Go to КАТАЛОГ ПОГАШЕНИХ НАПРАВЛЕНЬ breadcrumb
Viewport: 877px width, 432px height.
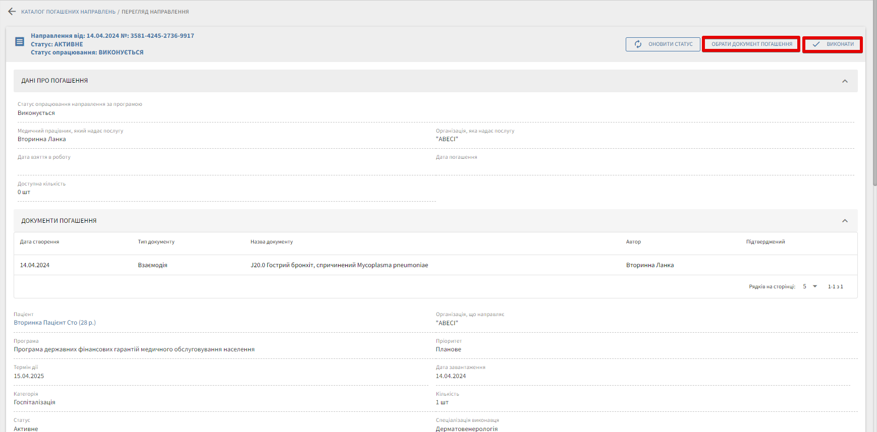click(x=68, y=12)
